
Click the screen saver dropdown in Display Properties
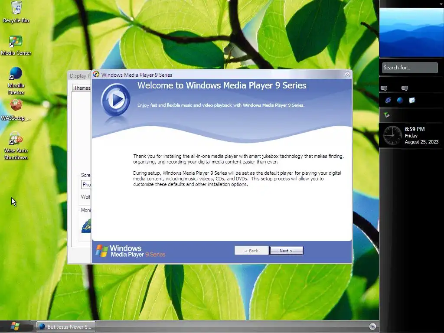[86, 185]
